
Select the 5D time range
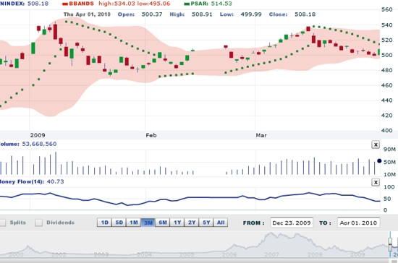click(119, 223)
